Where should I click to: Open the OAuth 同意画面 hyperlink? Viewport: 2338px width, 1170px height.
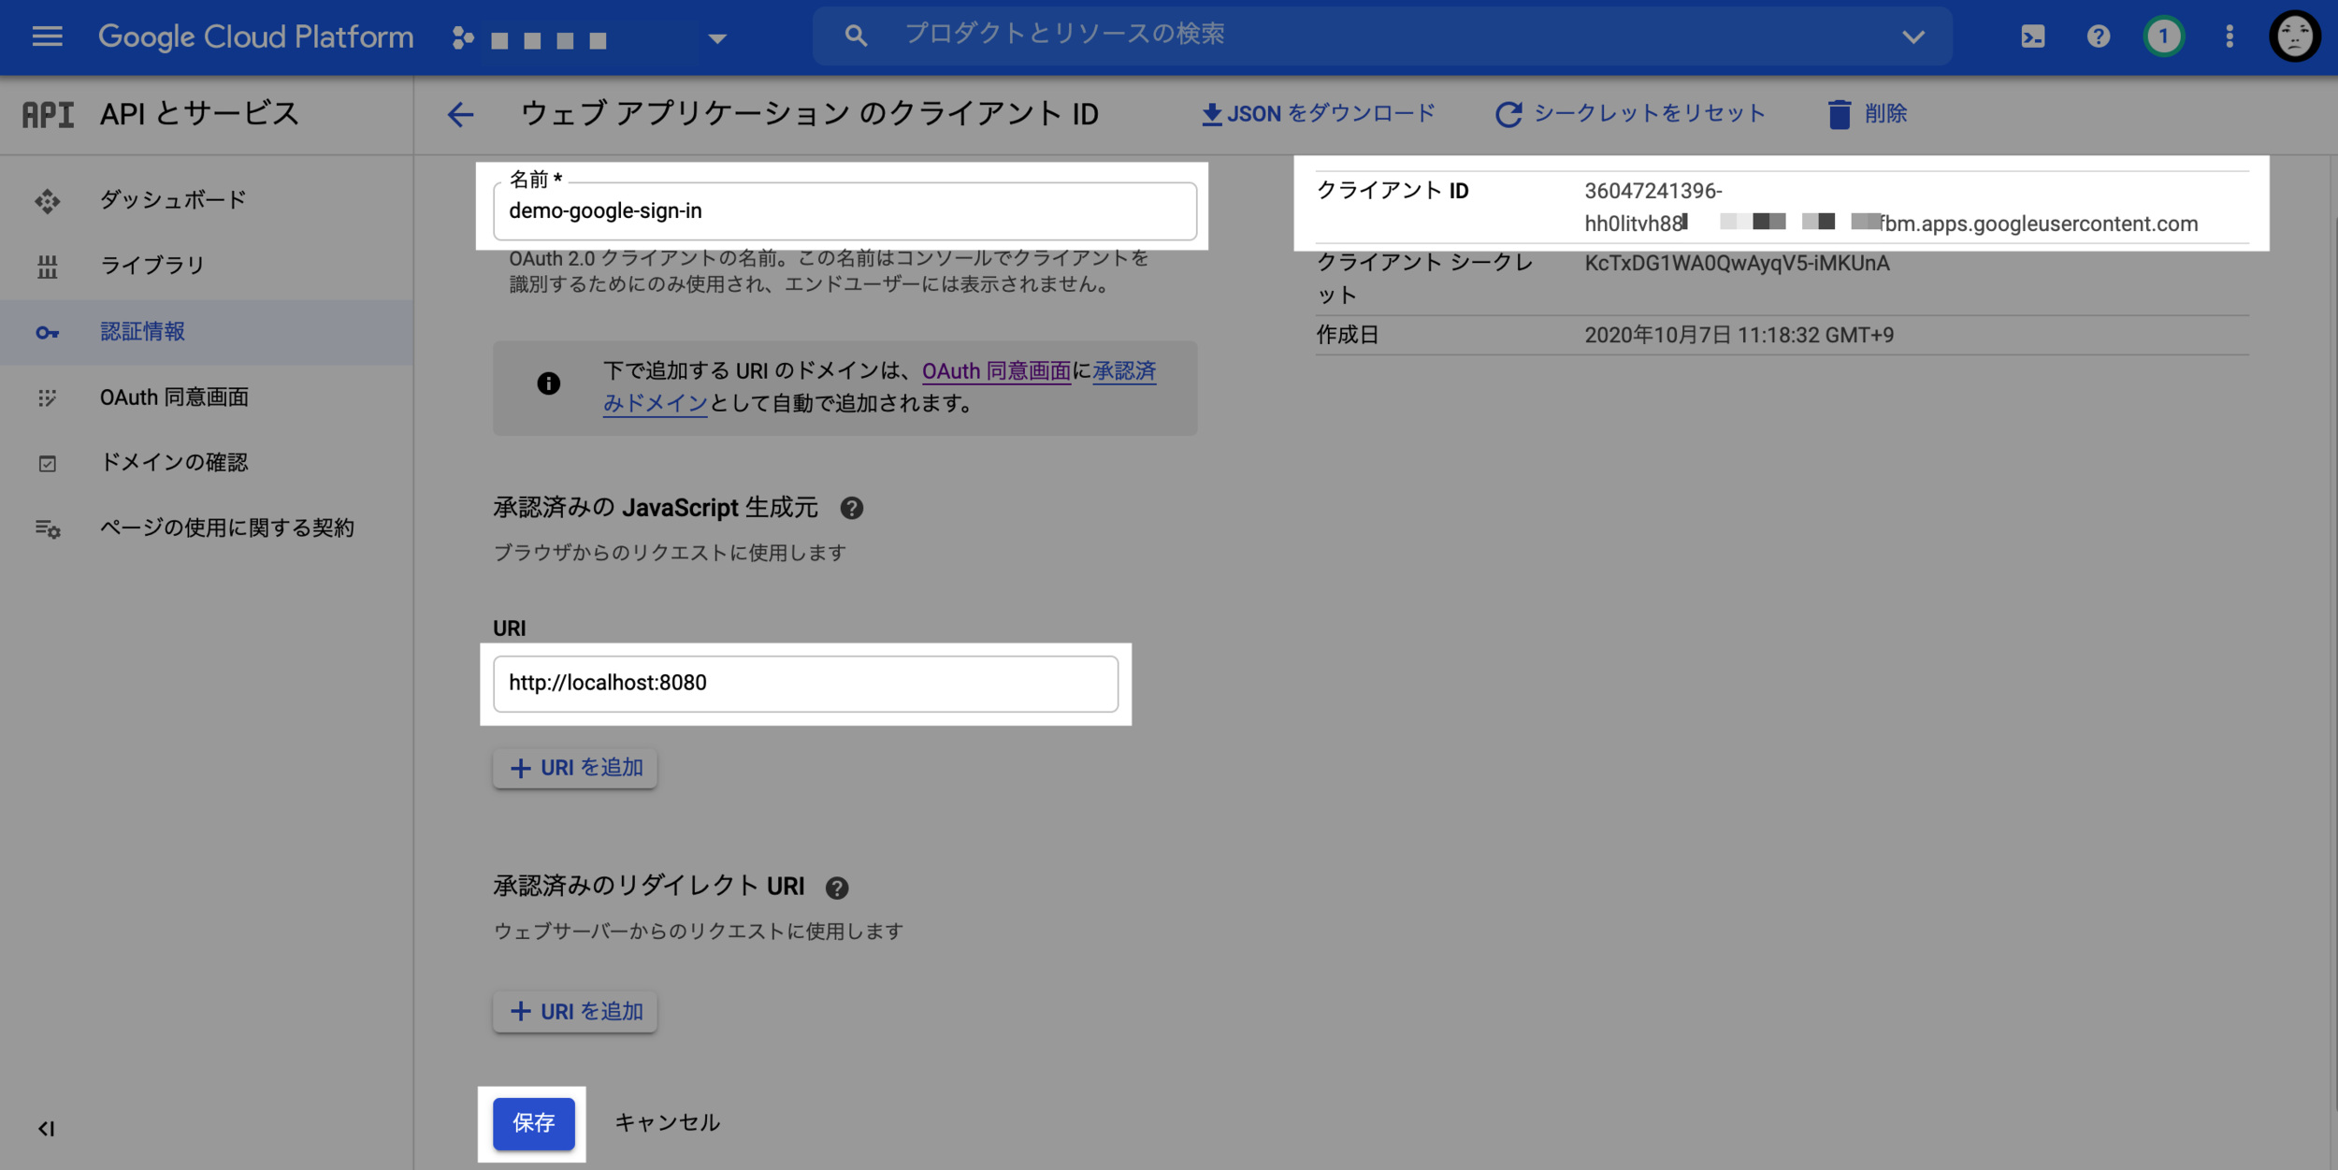point(996,371)
